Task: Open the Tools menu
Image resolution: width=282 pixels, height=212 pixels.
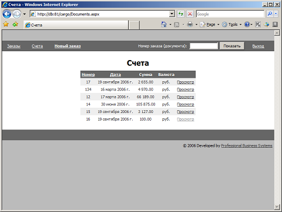Action: [232, 25]
